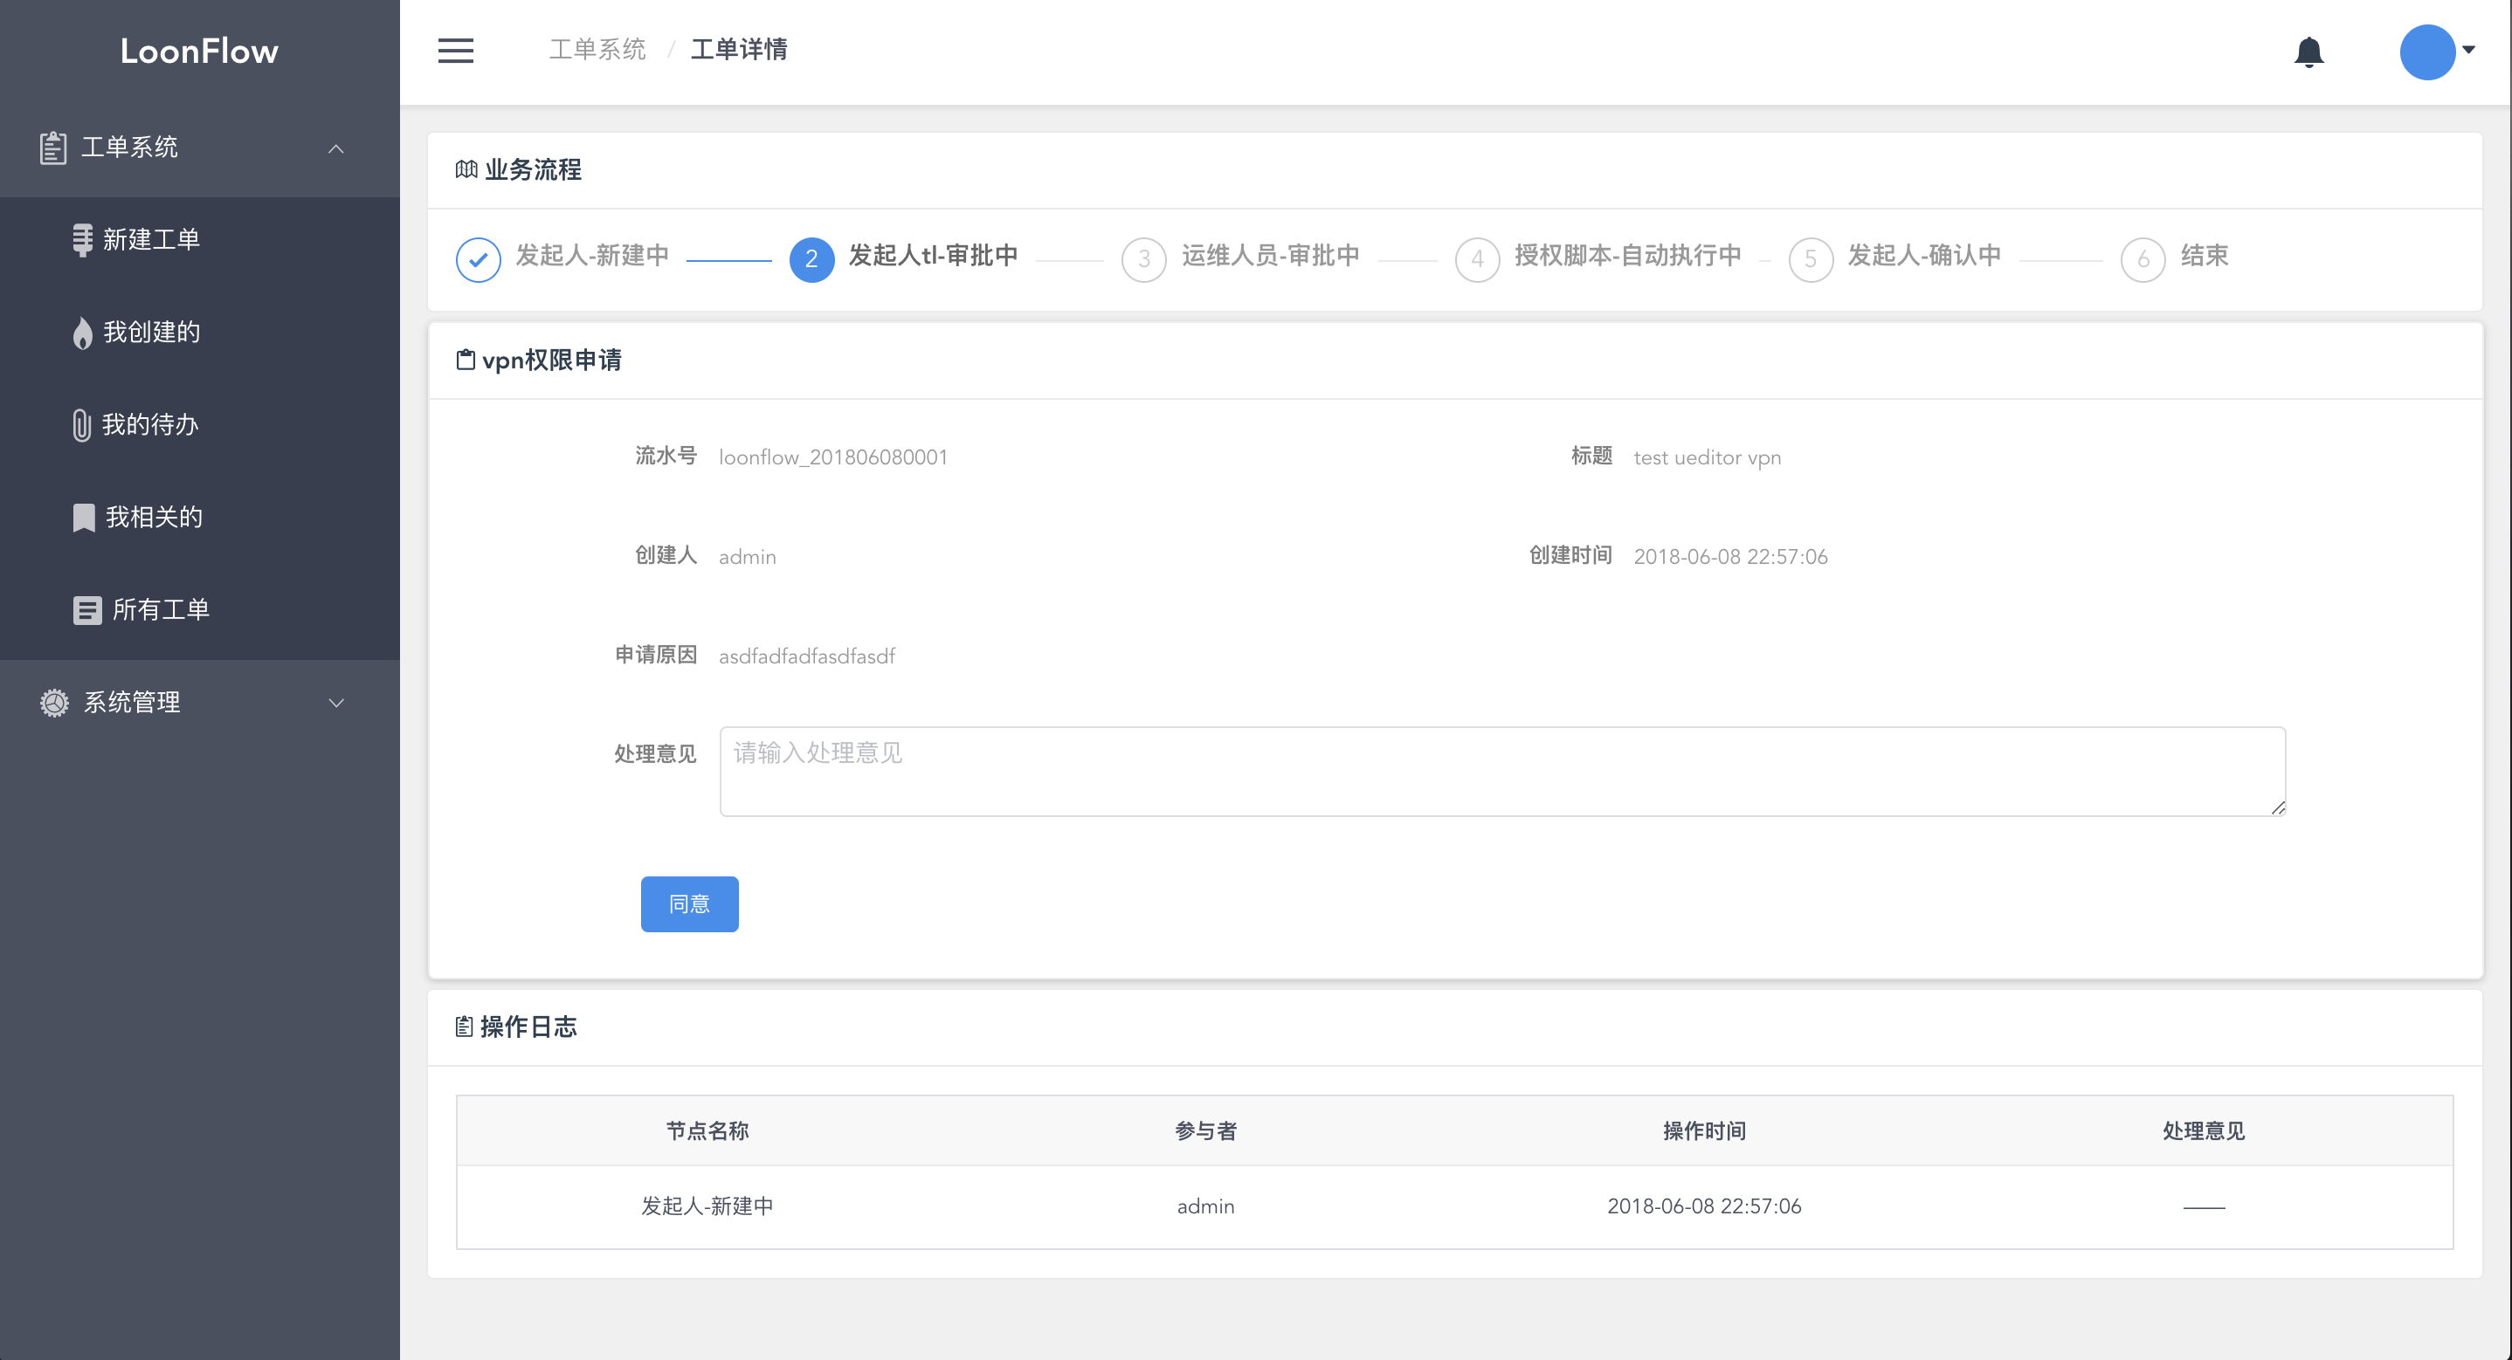This screenshot has height=1360, width=2512.
Task: Click the 发起人tl-审批中 step label
Action: [933, 256]
